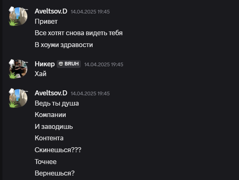This screenshot has height=180, width=239.
Task: Open Aveltsov.D's avatar beside the 'Привет' message
Action: 18,16
